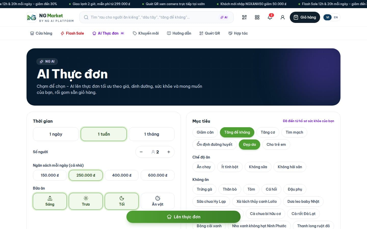The height and width of the screenshot is (229, 367).
Task: Open the Giỏ hàng cart button
Action: [305, 17]
